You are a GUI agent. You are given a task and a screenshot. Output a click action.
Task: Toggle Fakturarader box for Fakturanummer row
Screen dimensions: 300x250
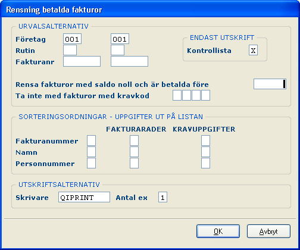pos(134,140)
